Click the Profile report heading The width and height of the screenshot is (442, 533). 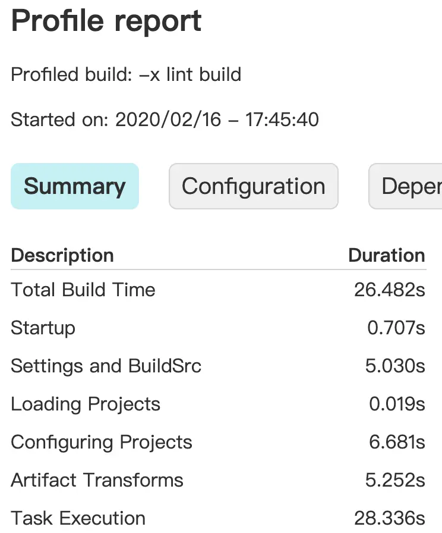[107, 21]
